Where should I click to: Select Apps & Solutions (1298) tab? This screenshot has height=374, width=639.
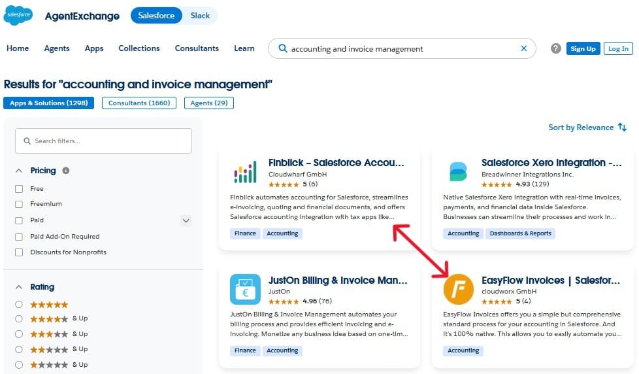point(48,103)
